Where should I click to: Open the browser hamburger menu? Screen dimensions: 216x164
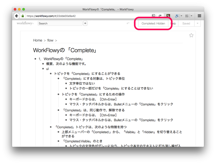point(199,16)
